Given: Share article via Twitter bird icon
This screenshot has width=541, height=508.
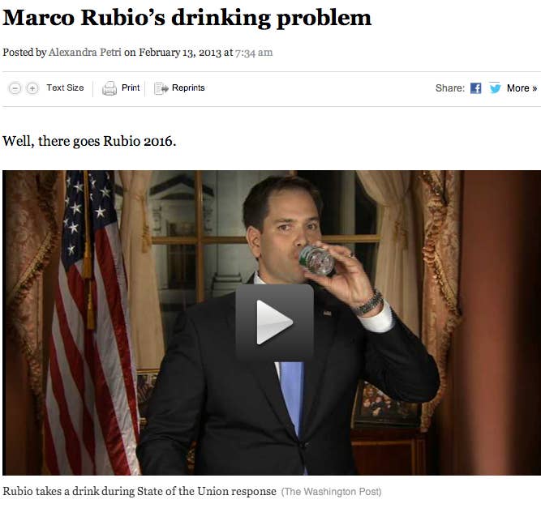Looking at the screenshot, I should [x=495, y=88].
